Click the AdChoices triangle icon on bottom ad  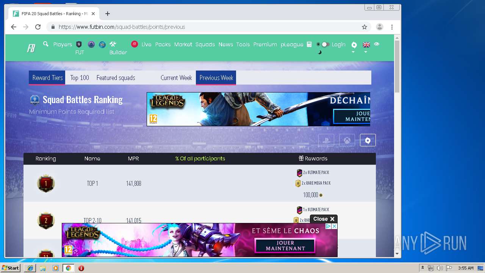pos(329,226)
